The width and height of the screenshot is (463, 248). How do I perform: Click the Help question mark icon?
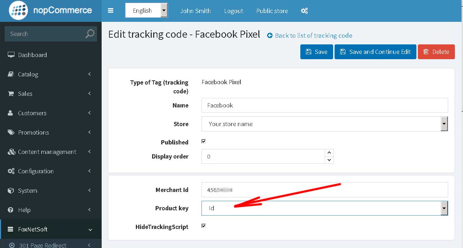(x=11, y=210)
